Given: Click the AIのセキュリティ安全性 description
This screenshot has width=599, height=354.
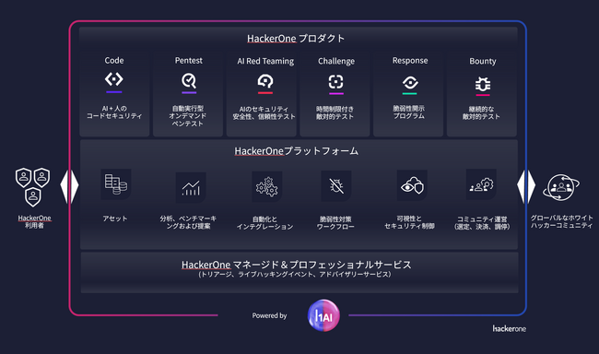Looking at the screenshot, I should pos(264,112).
